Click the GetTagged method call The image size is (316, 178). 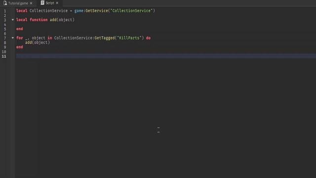click(104, 38)
